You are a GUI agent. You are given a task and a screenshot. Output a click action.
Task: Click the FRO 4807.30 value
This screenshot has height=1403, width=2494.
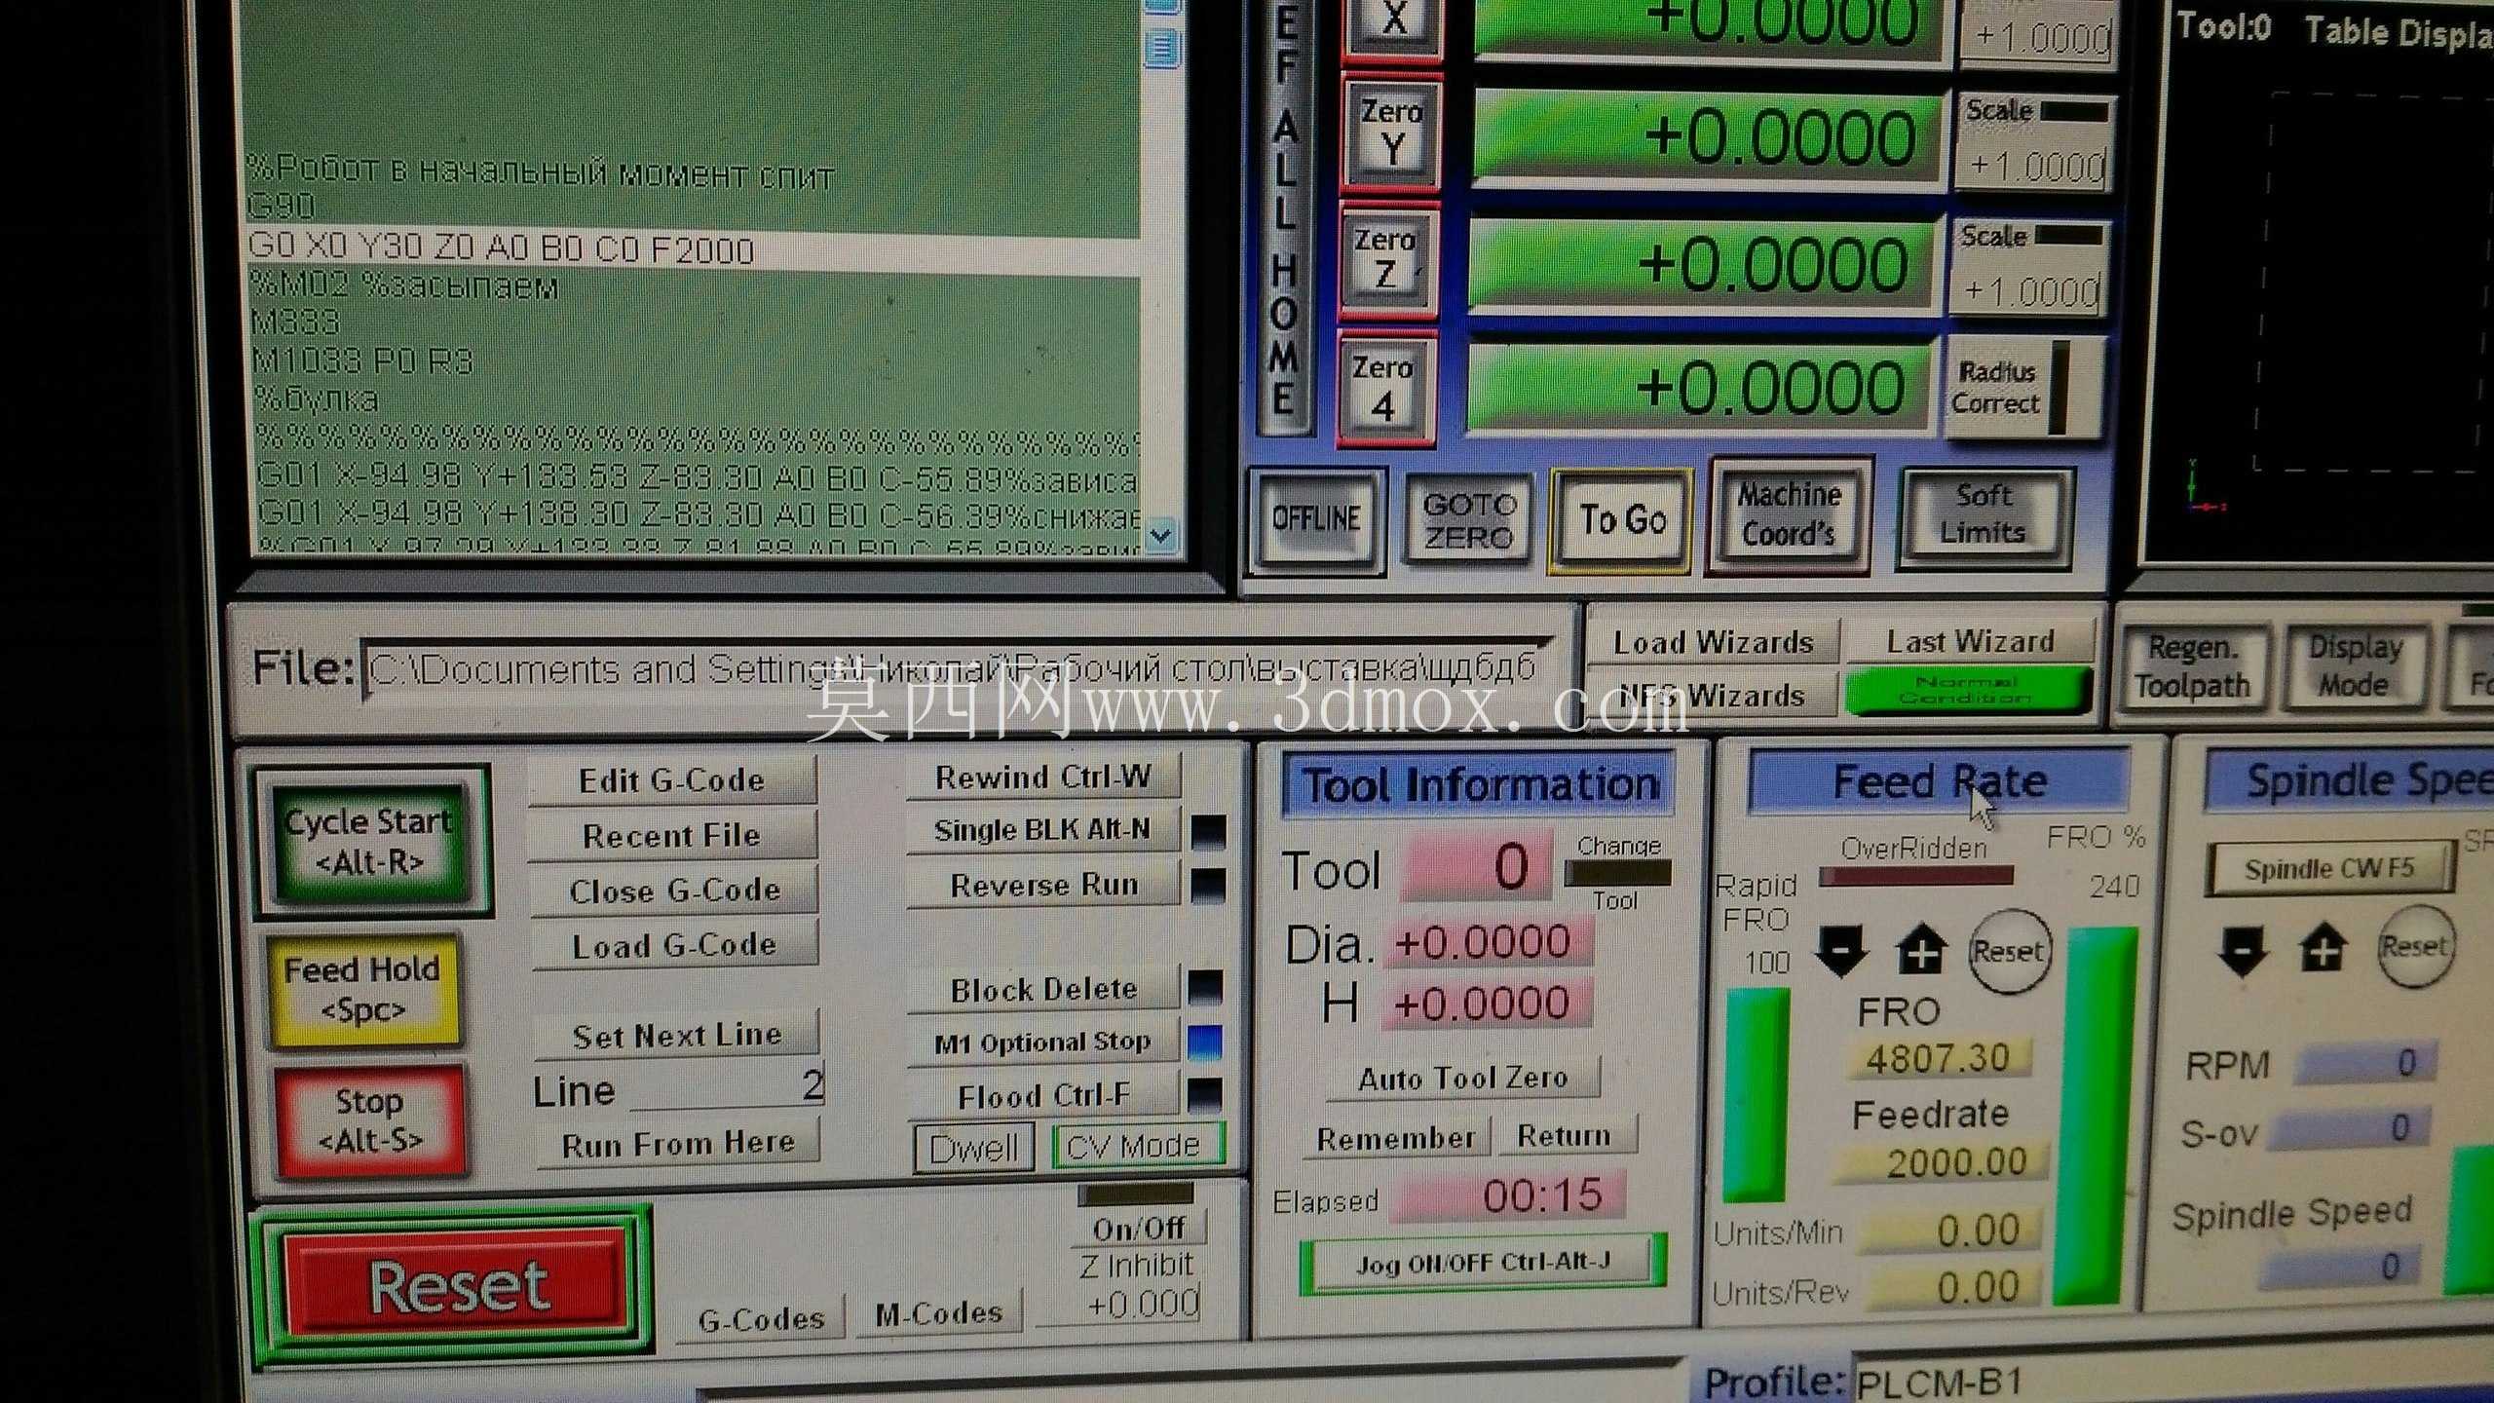coord(1939,1058)
